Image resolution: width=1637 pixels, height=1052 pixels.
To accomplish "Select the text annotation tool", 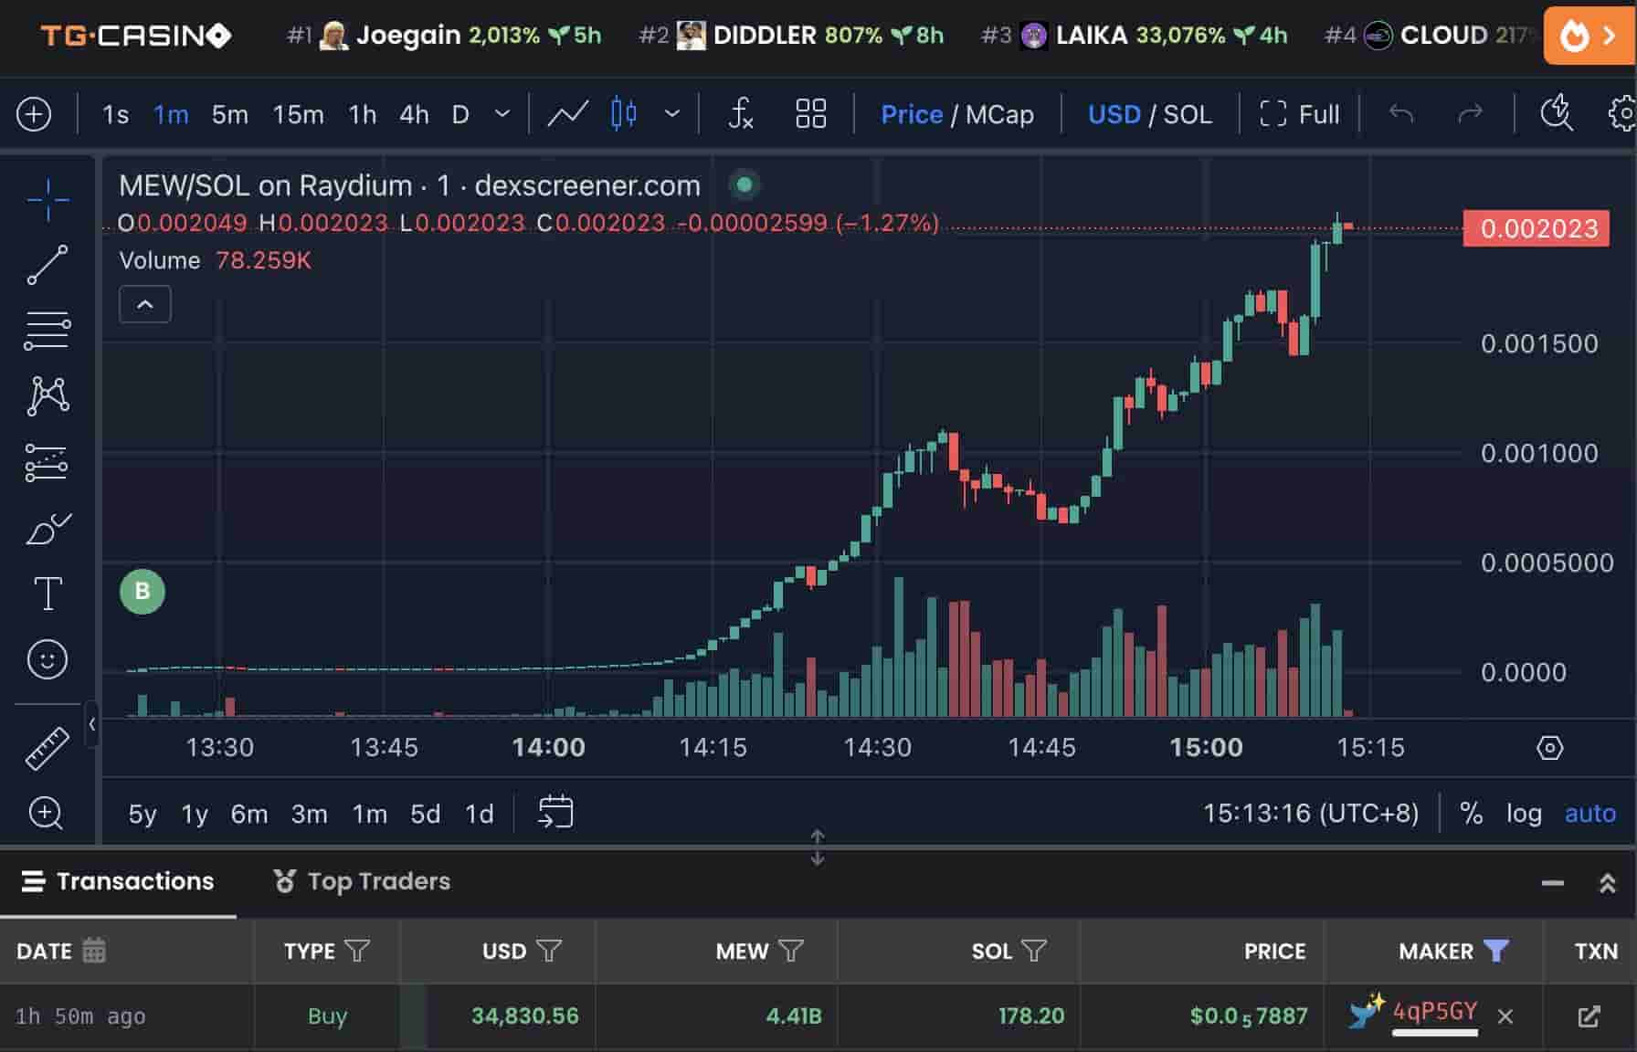I will pos(47,593).
